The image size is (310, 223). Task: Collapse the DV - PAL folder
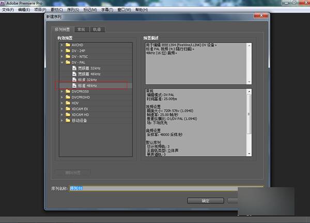(x=62, y=62)
